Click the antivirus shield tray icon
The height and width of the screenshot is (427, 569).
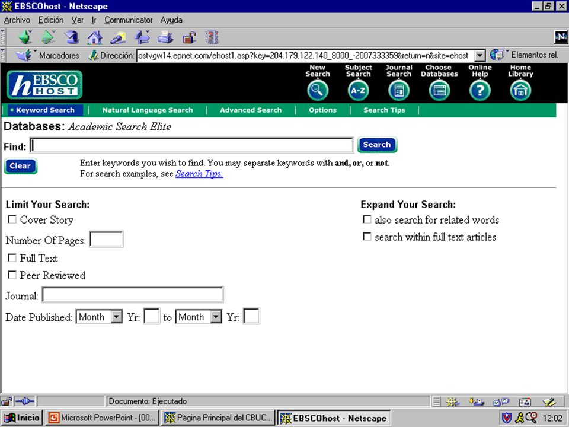tap(507, 418)
